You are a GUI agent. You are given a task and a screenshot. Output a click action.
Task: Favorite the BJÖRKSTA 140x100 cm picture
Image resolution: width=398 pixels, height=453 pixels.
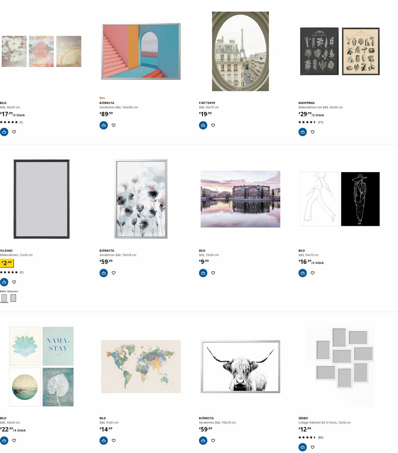[x=114, y=125]
